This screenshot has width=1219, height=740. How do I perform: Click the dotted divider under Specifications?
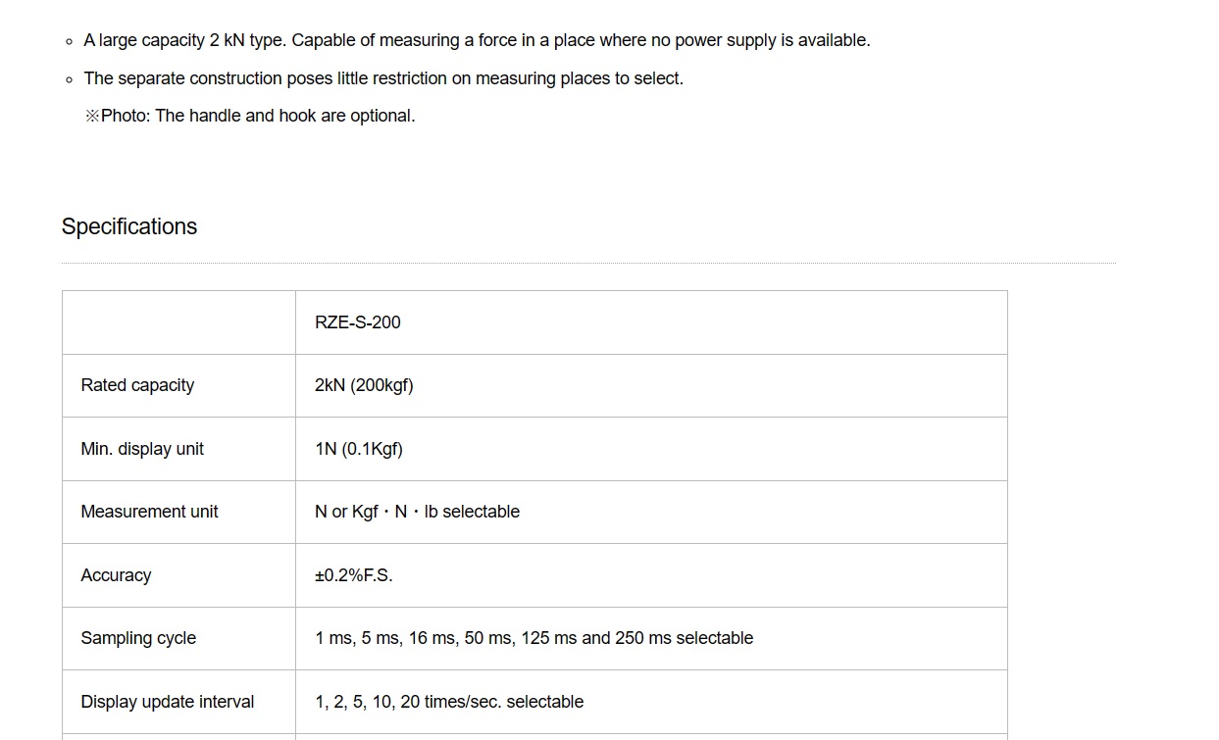pos(588,263)
